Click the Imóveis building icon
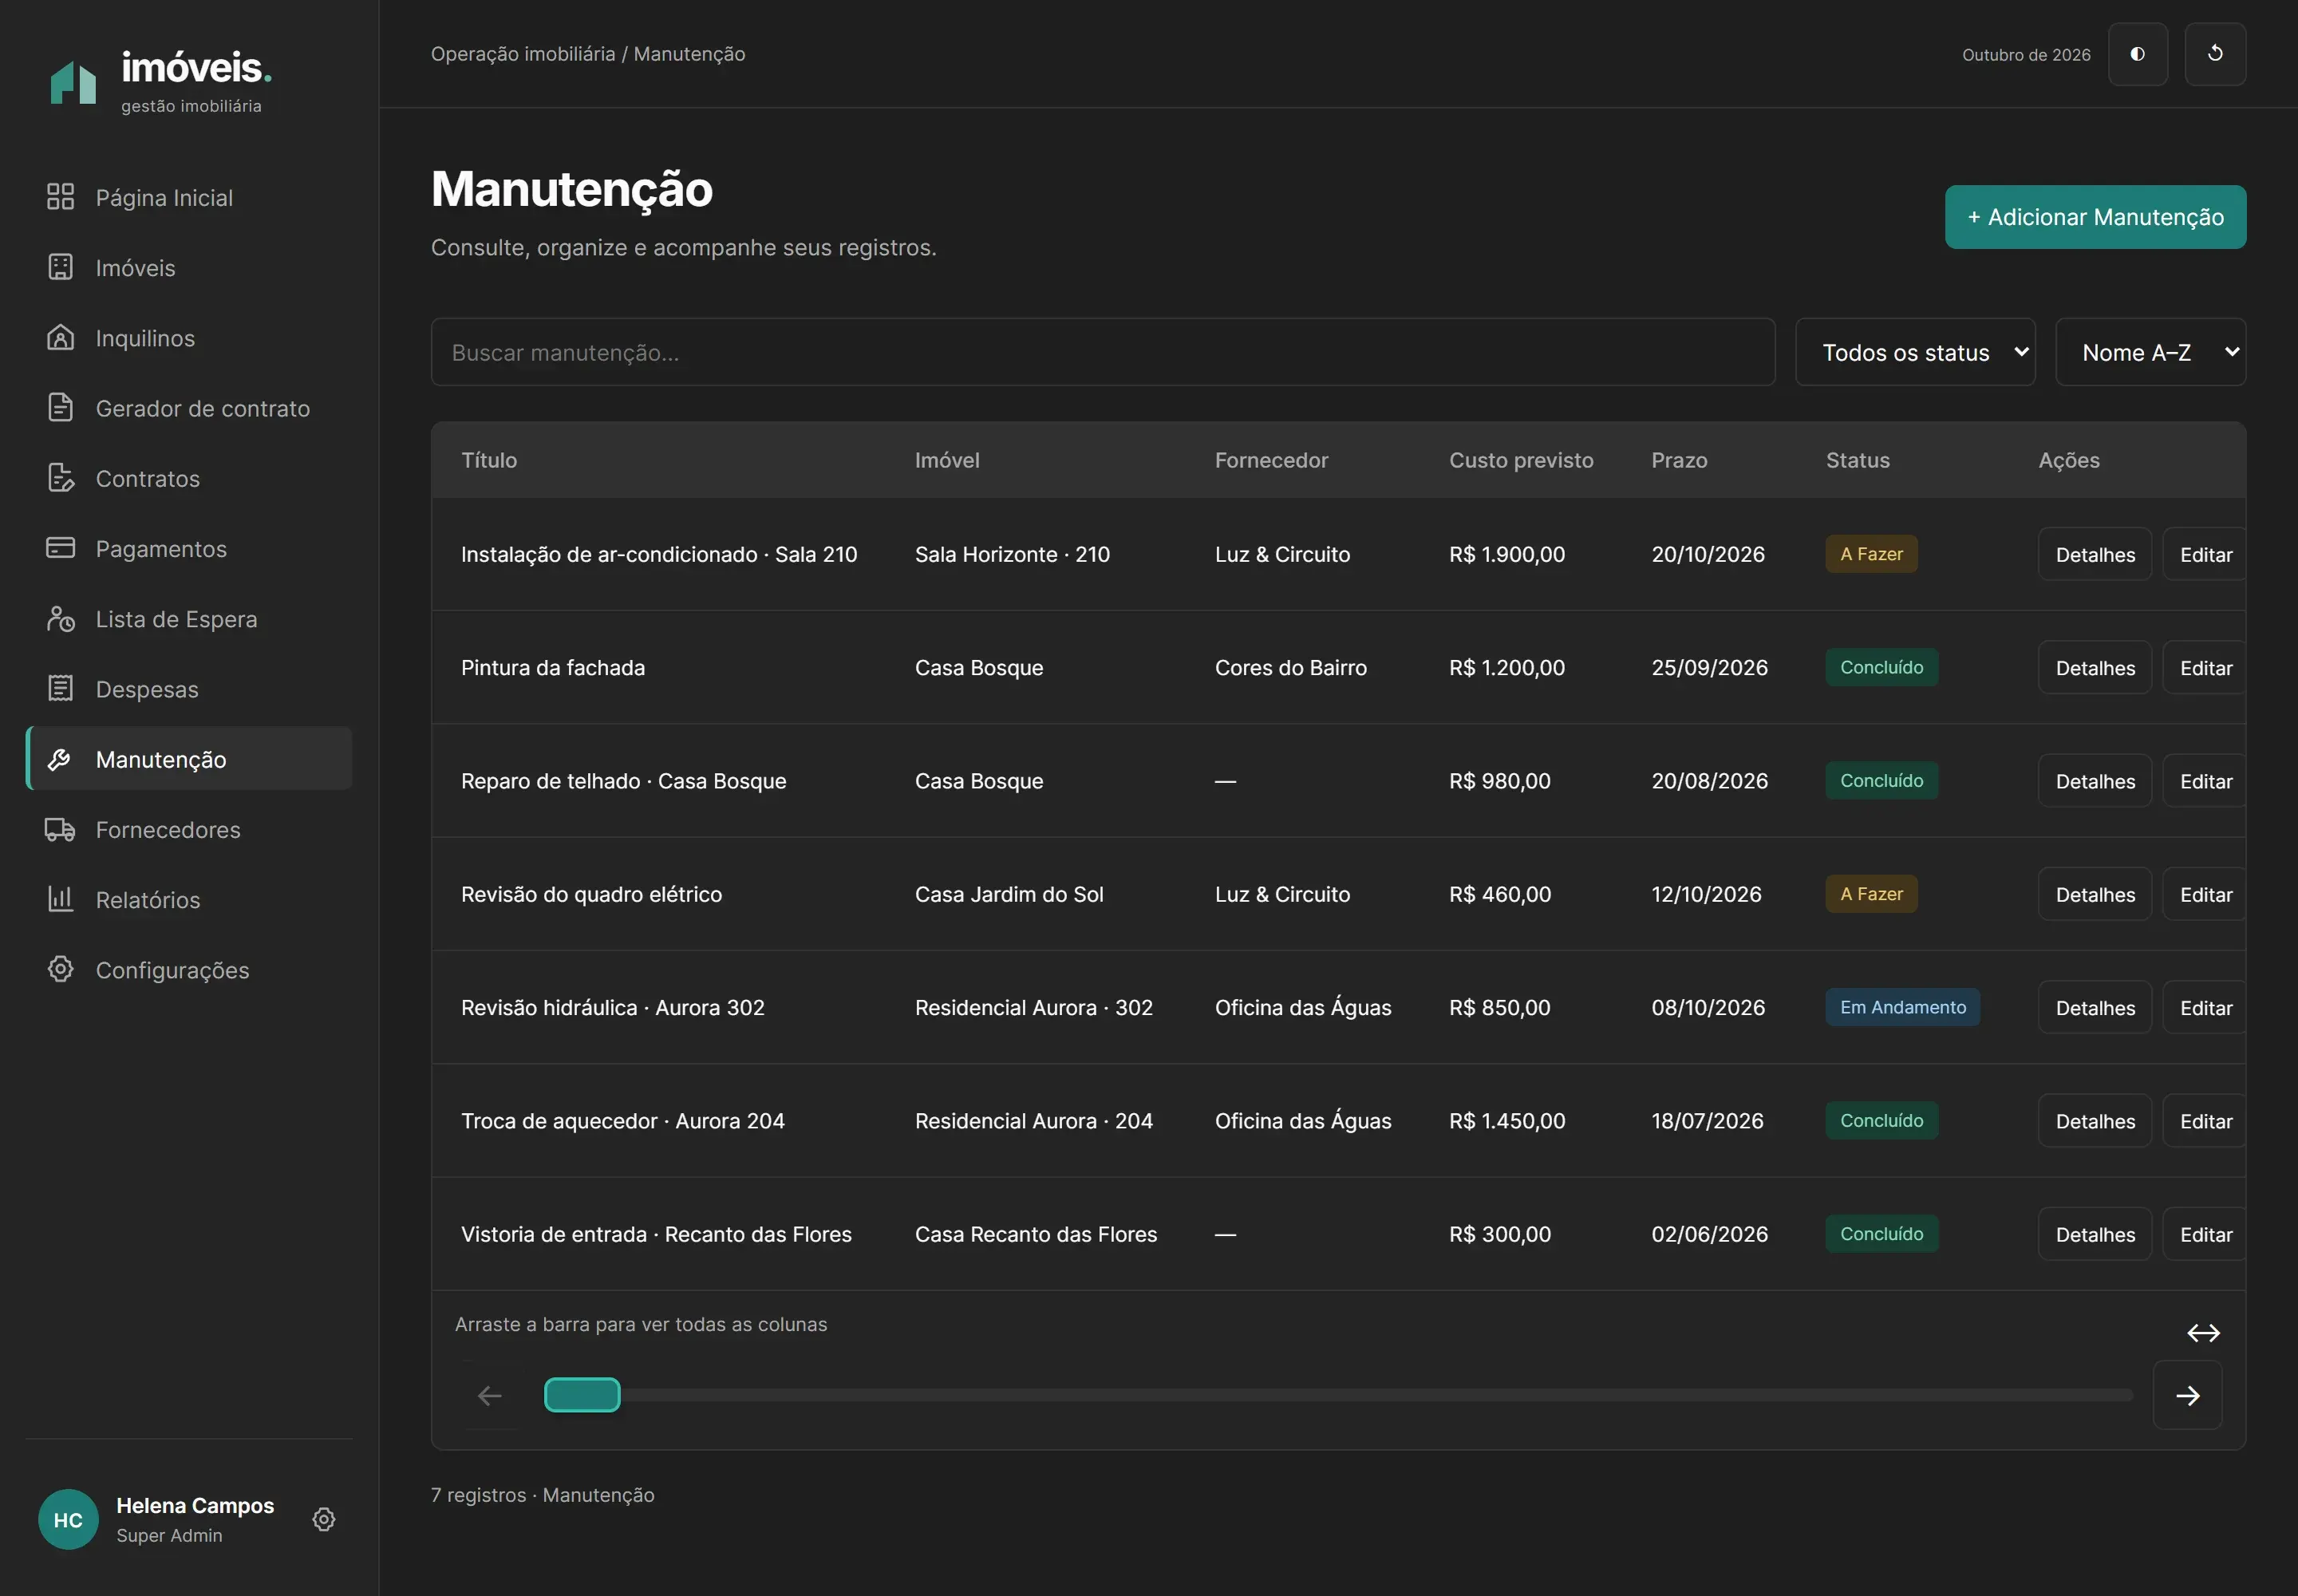 (61, 267)
